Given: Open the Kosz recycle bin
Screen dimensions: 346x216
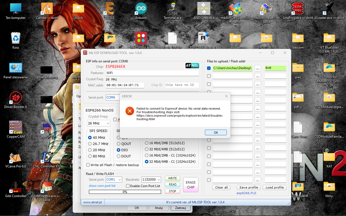Looking at the screenshot, I should 16,38.
